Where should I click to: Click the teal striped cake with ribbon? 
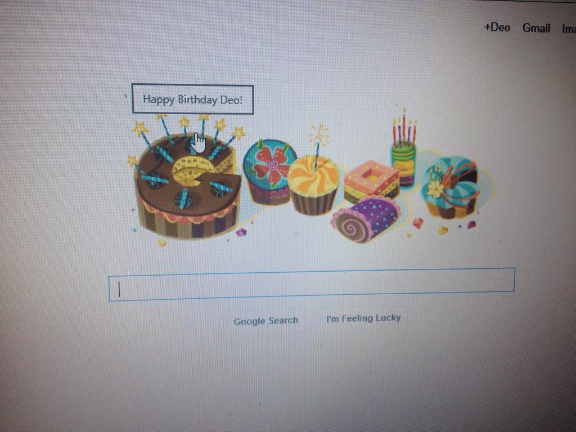click(x=451, y=187)
